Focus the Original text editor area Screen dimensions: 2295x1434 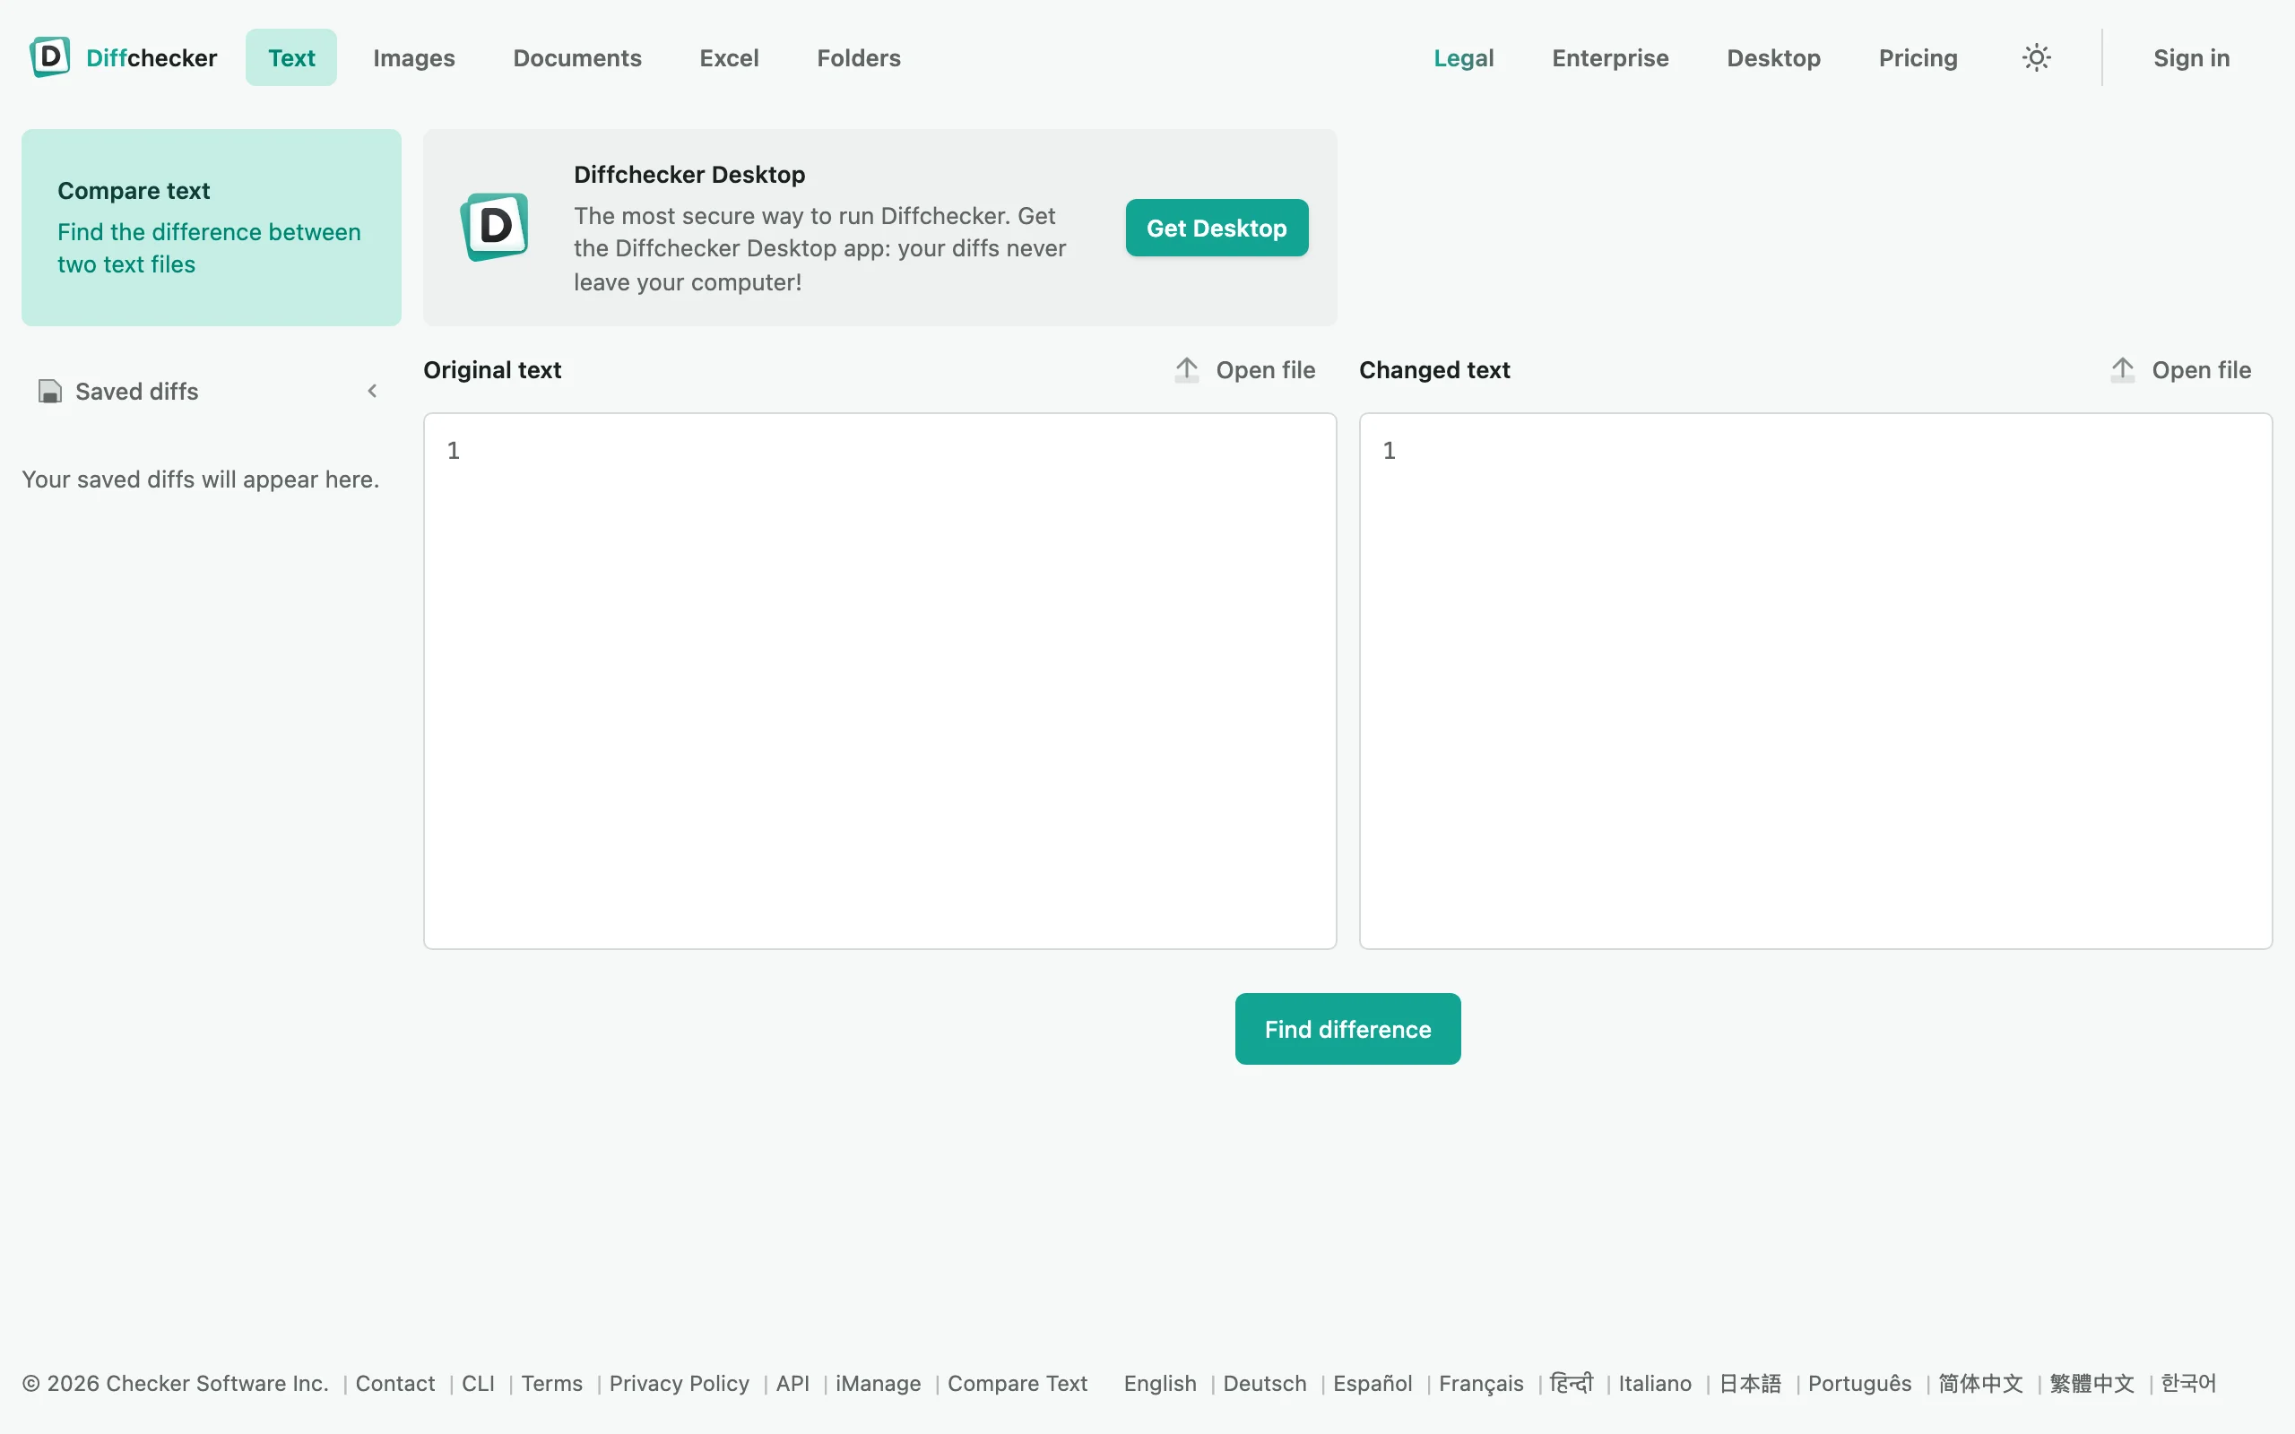click(x=880, y=681)
